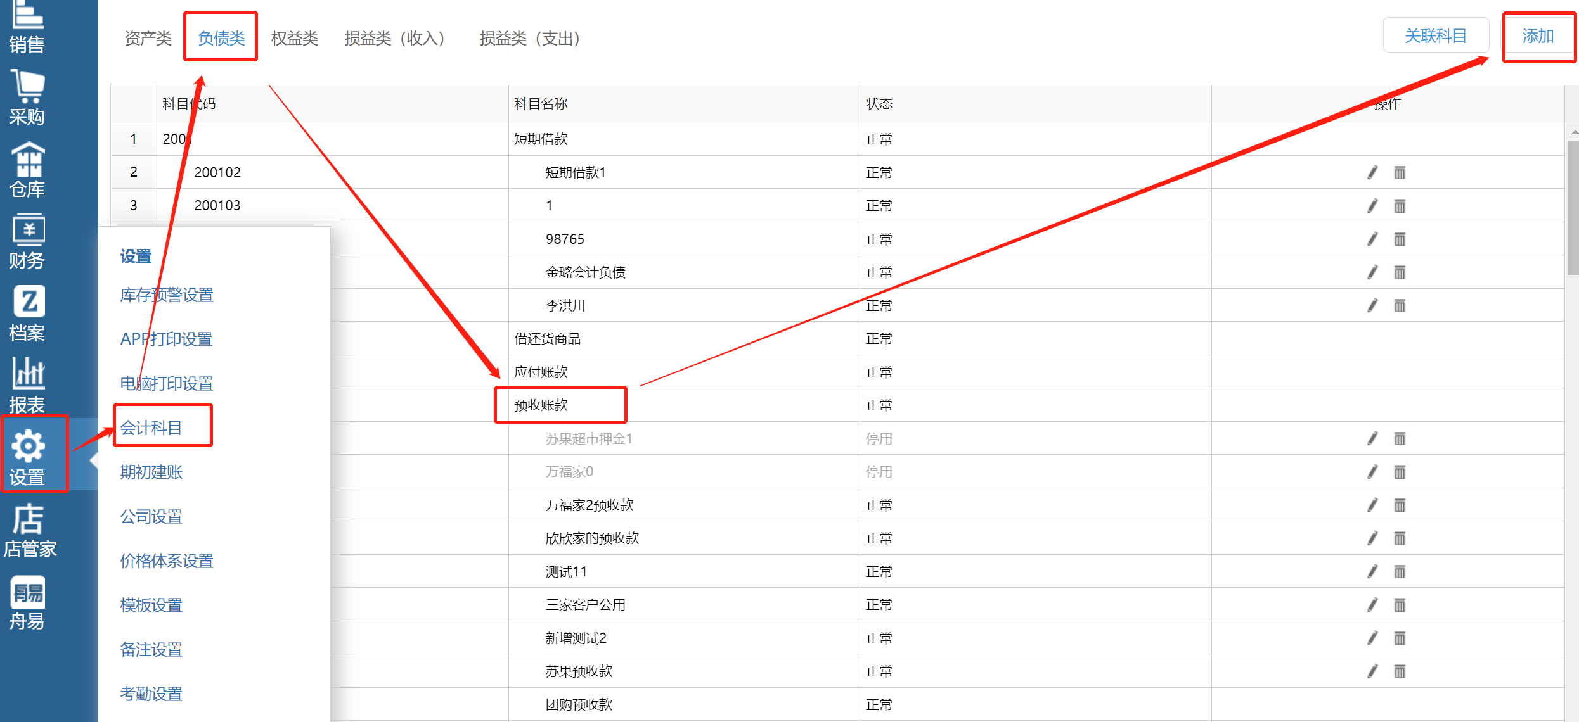Click the table's vertical scrollbar thumb
This screenshot has width=1579, height=722.
(1573, 208)
